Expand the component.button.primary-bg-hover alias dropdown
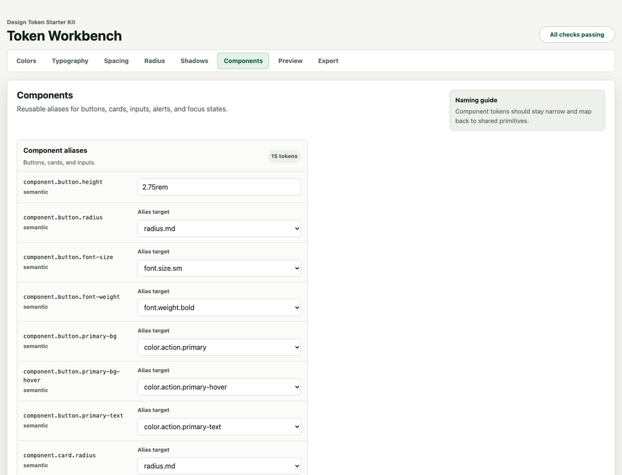Viewport: 622px width, 475px height. (x=219, y=387)
